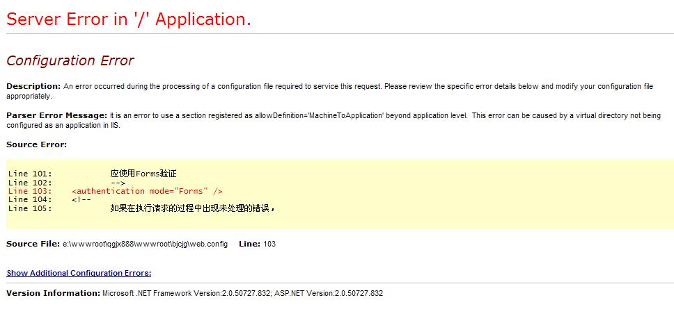This screenshot has width=674, height=316.
Task: Click the bold Parser Error Message label
Action: (56, 115)
